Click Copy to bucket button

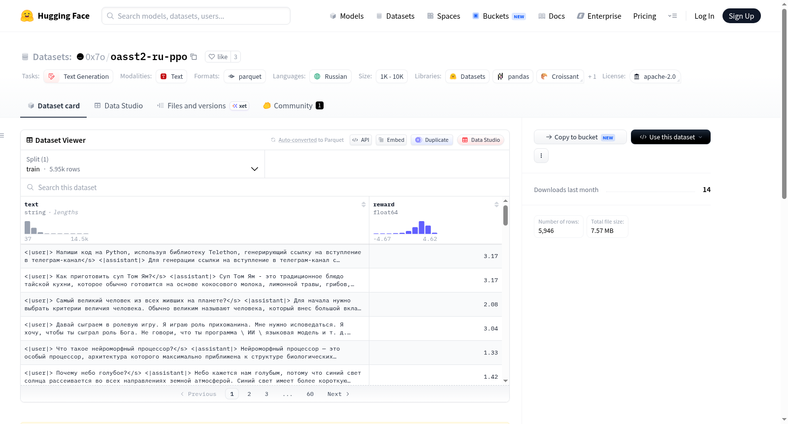[580, 137]
